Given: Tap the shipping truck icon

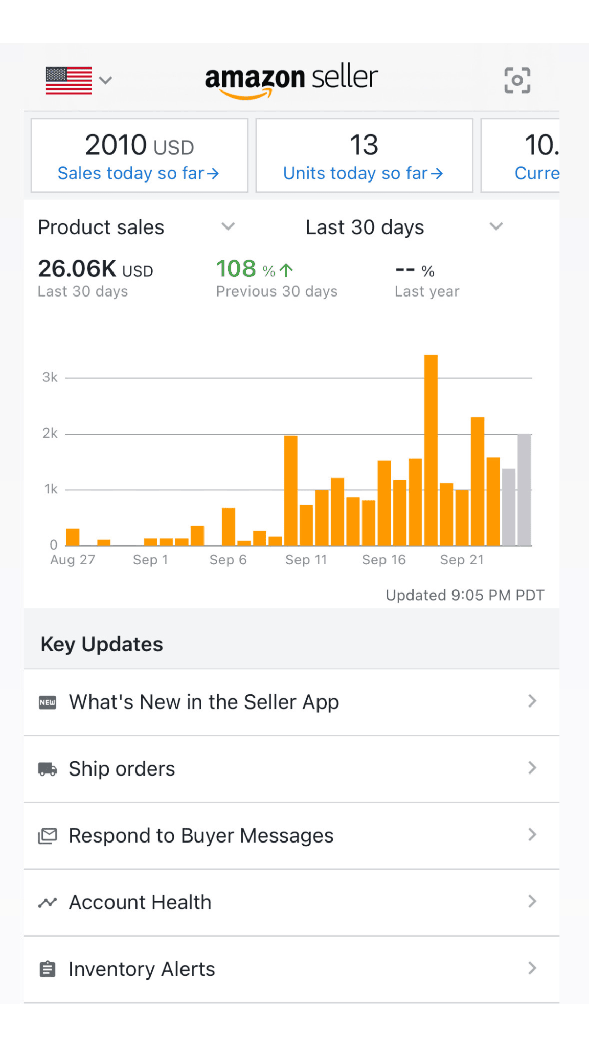Looking at the screenshot, I should [x=48, y=769].
